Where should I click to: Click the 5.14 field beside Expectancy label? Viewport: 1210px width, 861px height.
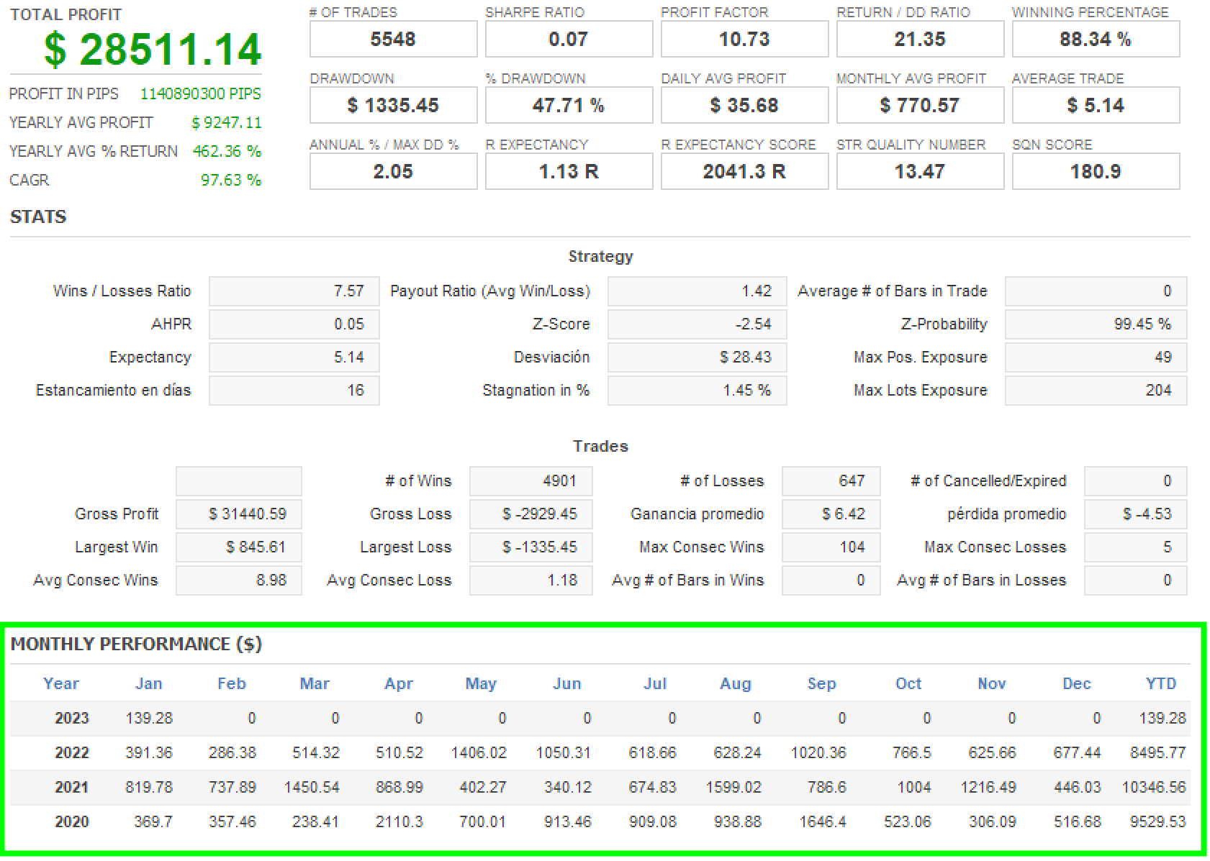[294, 357]
